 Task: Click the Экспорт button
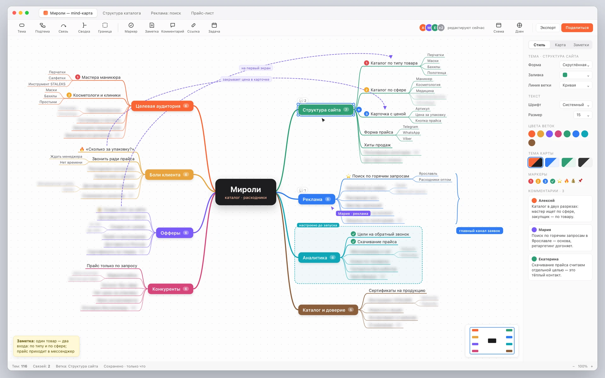click(548, 28)
